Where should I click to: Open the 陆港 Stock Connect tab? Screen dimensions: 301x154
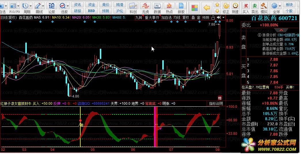click(120, 4)
